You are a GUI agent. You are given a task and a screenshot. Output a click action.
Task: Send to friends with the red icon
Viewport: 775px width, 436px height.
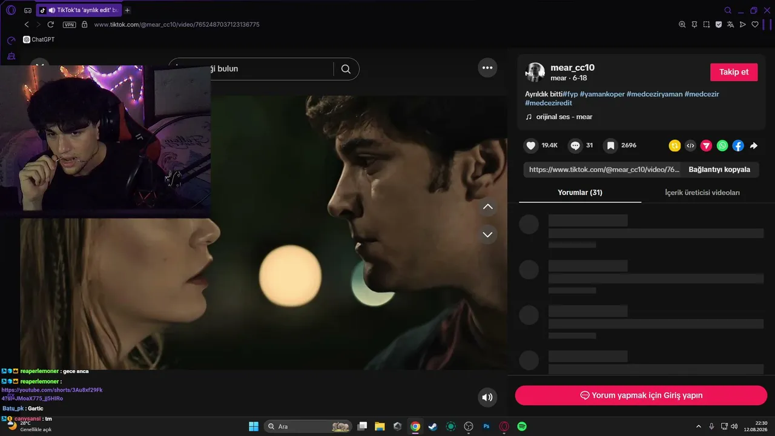click(x=706, y=146)
